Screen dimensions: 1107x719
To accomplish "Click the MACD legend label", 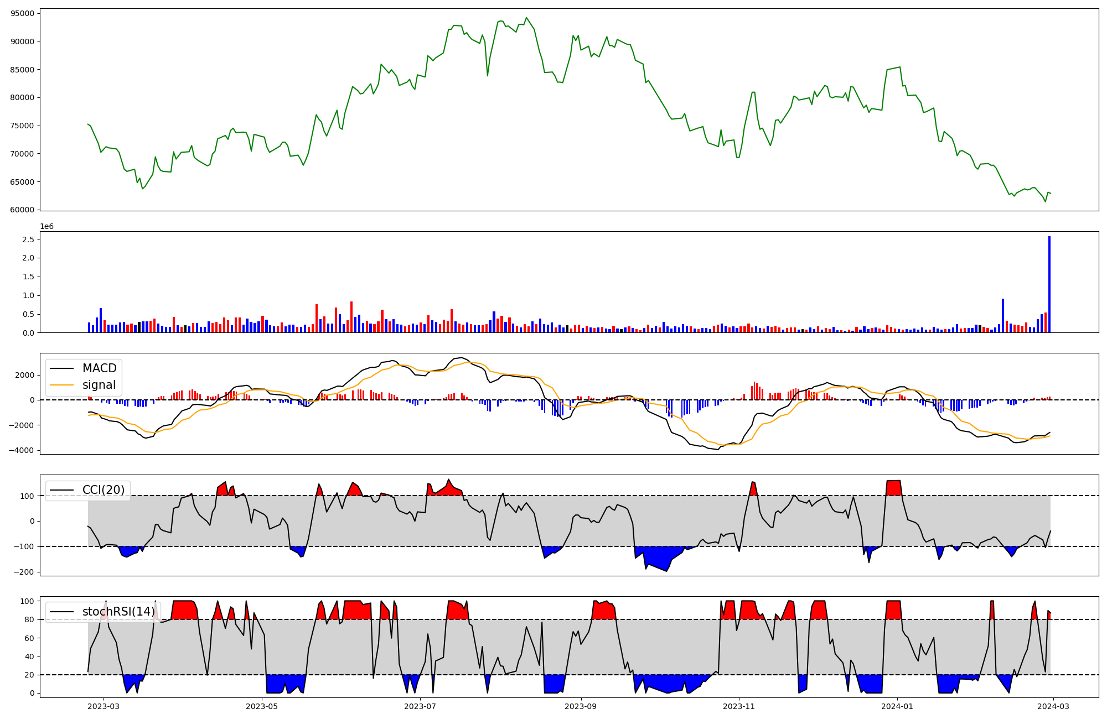I will (99, 368).
